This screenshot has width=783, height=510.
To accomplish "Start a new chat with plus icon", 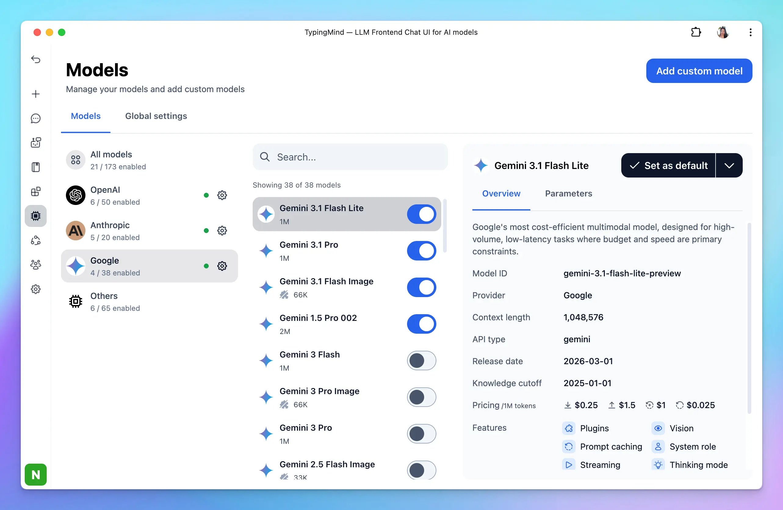I will [x=35, y=94].
